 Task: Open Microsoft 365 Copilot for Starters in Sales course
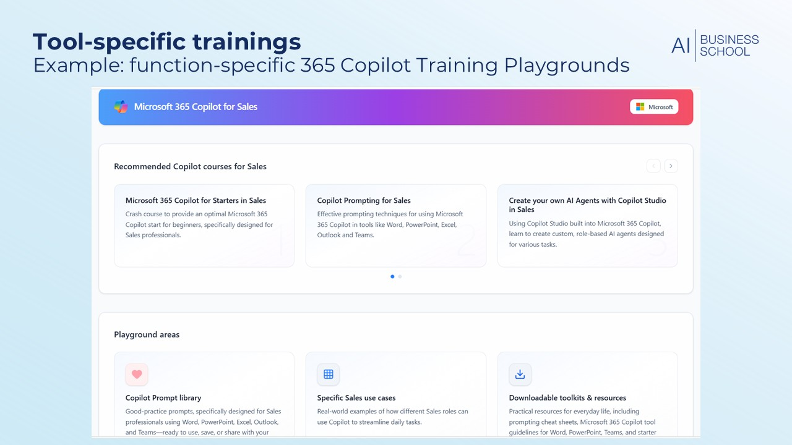point(204,226)
